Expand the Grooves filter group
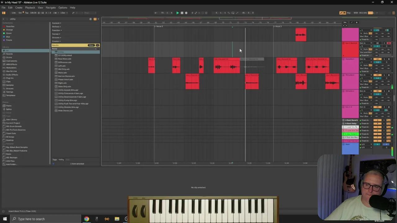Image resolution: width=397 pixels, height=223 pixels. point(56,37)
